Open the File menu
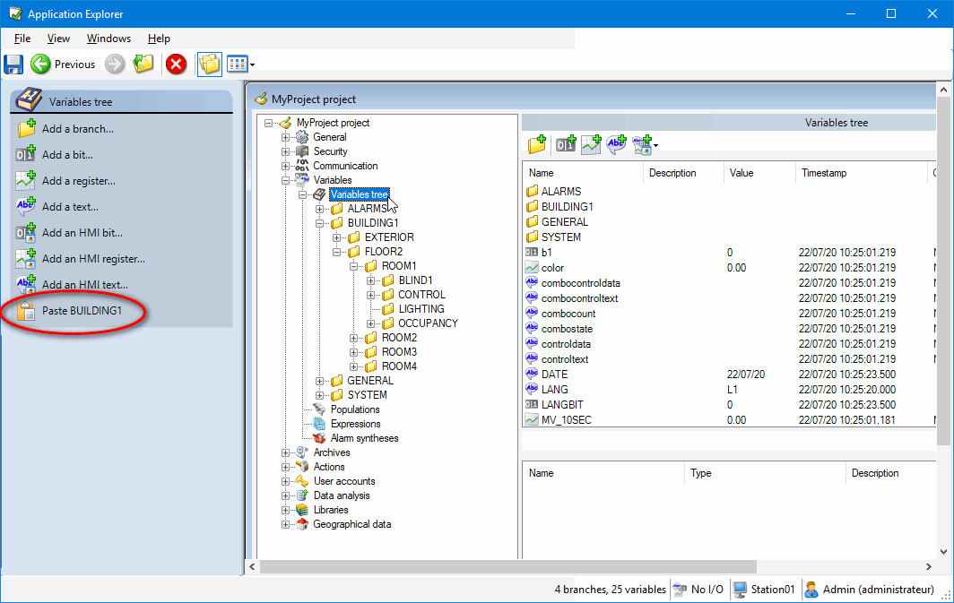 click(22, 39)
